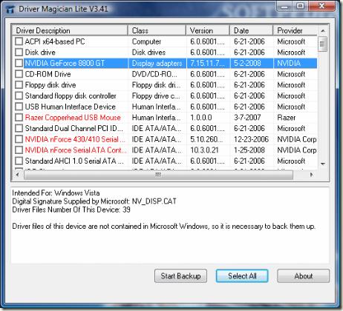The height and width of the screenshot is (311, 343).
Task: Click the Start Backup button
Action: 180,275
